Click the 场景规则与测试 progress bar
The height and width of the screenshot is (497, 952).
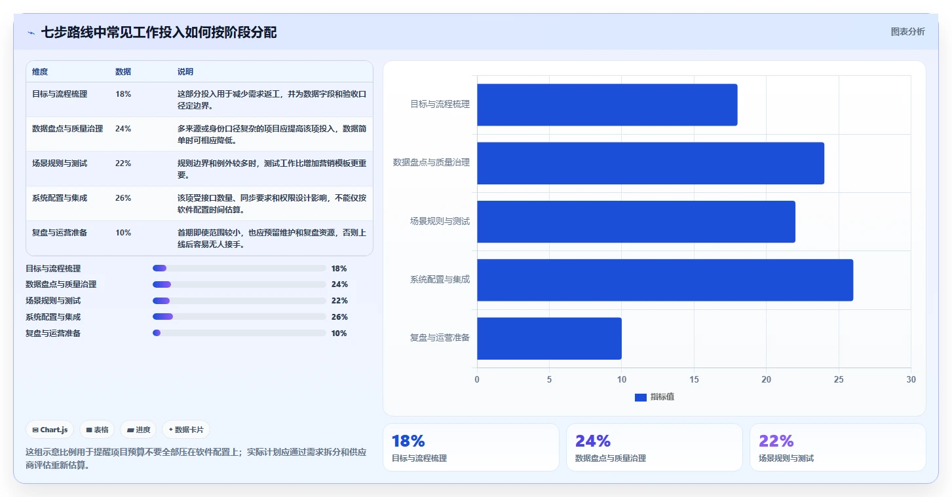click(x=239, y=301)
